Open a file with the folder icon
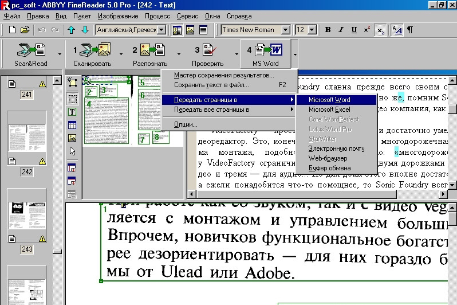457x305 pixels. point(25,29)
